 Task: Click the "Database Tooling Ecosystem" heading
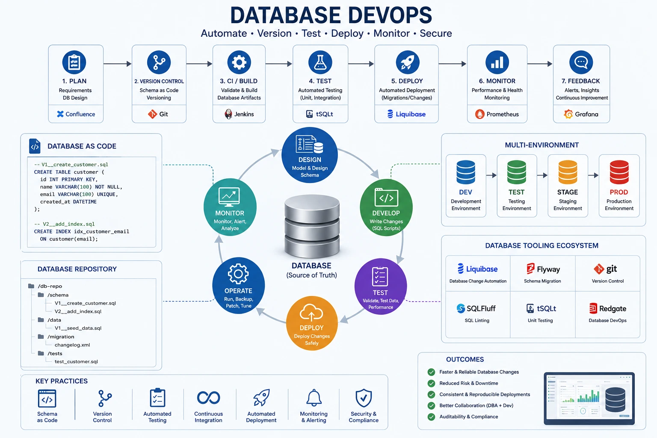point(542,246)
